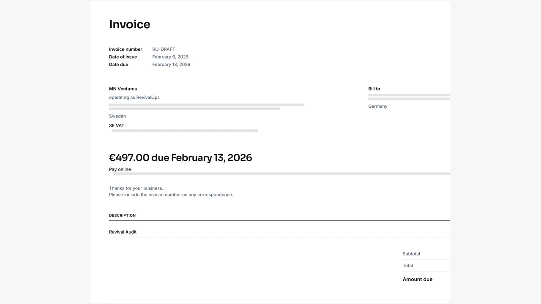Click the SE VAT label

tap(116, 125)
